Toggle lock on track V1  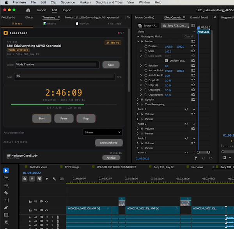(30, 210)
